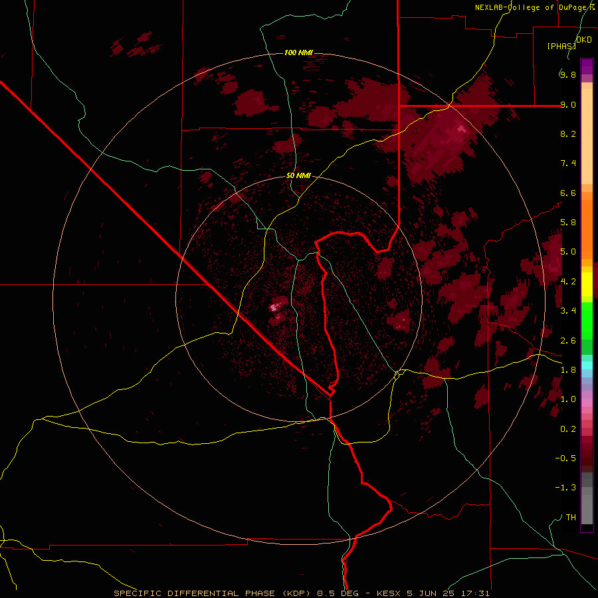Pick the yellow band of the color bar
598x598 pixels.
pos(587,284)
